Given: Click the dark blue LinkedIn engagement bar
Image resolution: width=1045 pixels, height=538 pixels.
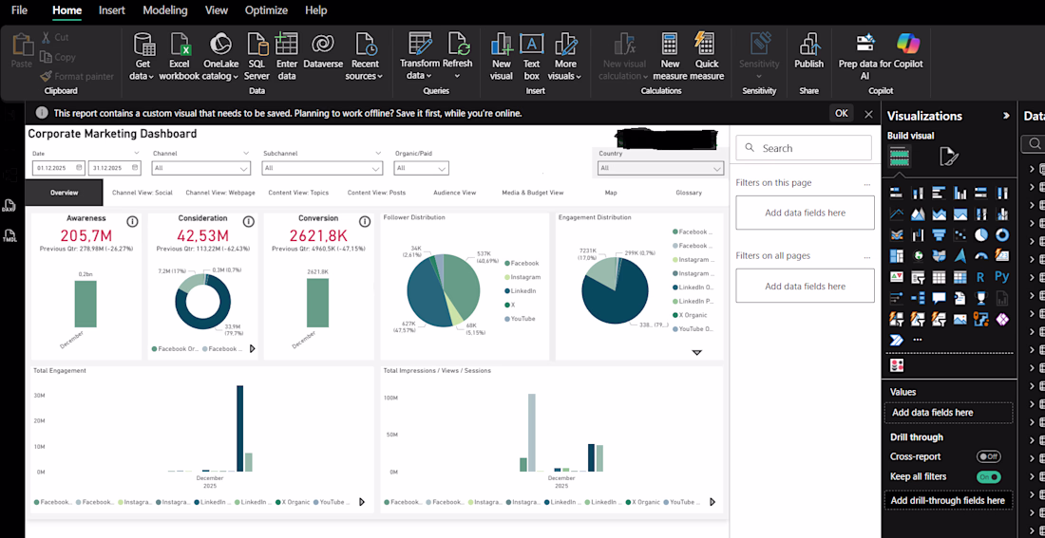Looking at the screenshot, I should 239,427.
